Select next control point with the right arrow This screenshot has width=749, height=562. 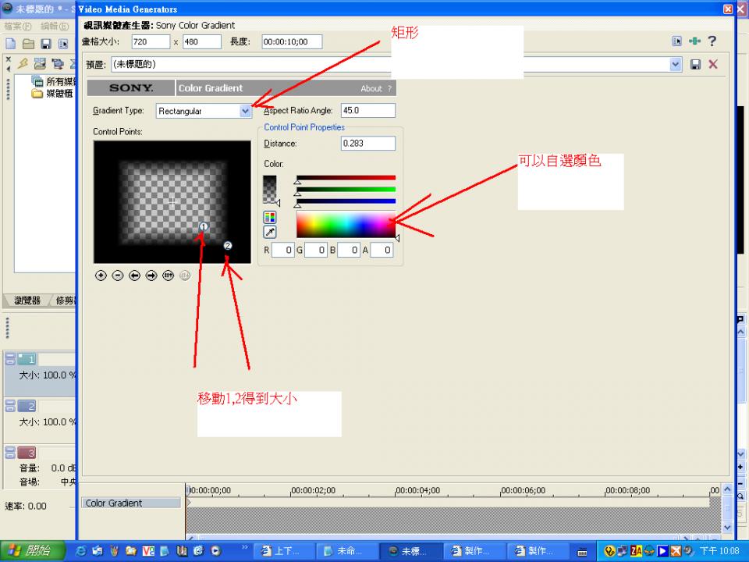151,276
